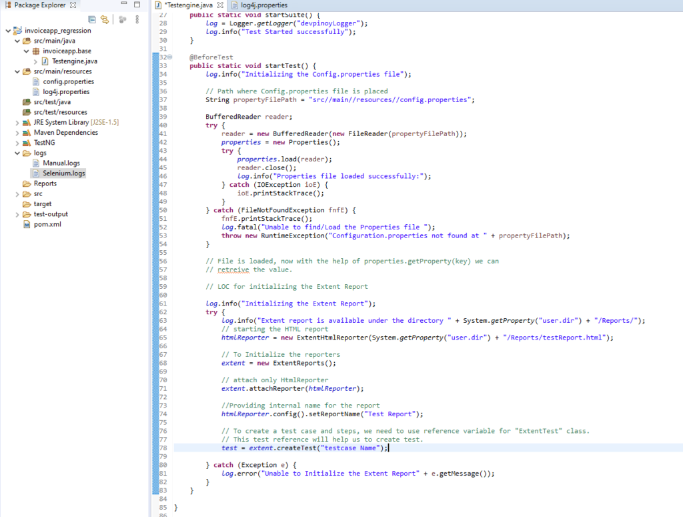Click "ioE.printStackTrace();" on line 48

point(281,193)
